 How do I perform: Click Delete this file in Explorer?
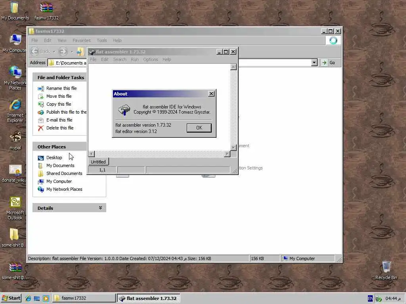click(60, 128)
